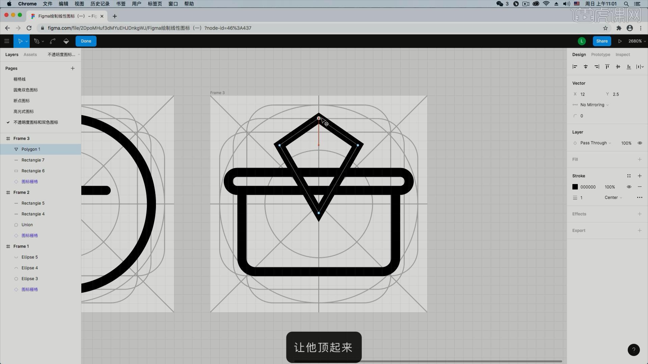Click the X position input field

pyautogui.click(x=591, y=94)
